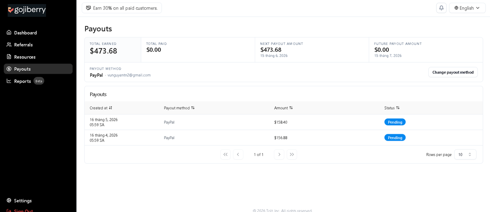
Task: Click the 15 tháng 7, 2026 payout date
Action: 388,56
